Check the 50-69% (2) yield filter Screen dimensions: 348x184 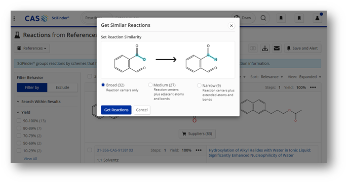[x=19, y=143]
